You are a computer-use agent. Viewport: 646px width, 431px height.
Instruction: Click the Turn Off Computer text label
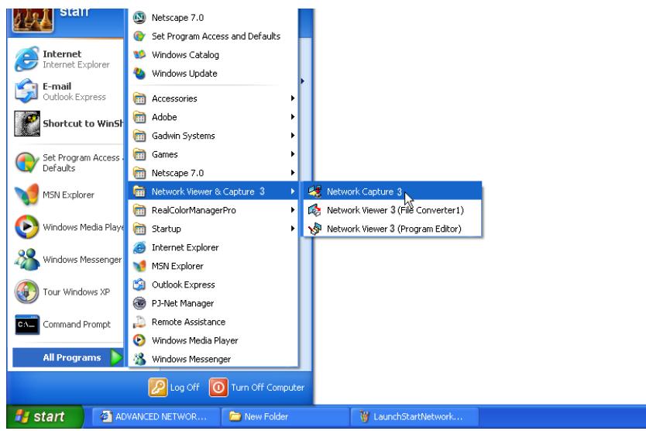(x=268, y=388)
